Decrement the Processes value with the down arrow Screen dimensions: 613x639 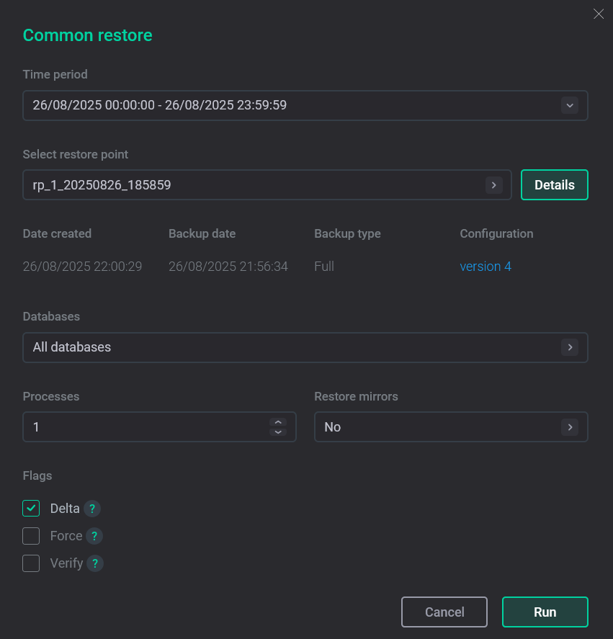pos(278,431)
